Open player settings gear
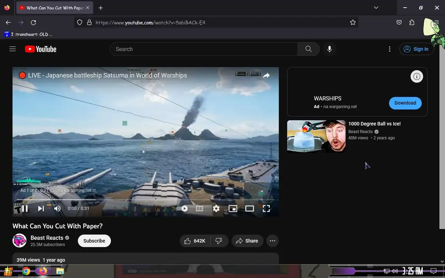 coord(216,208)
